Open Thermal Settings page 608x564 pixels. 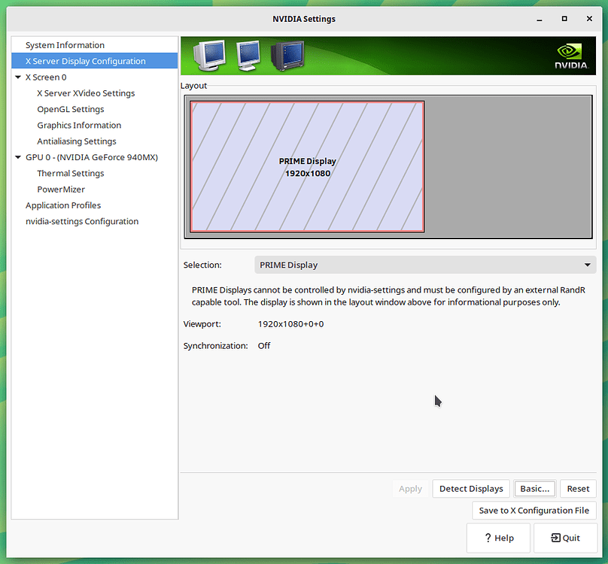[71, 173]
